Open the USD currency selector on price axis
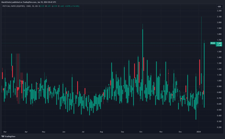 tap(219, 7)
